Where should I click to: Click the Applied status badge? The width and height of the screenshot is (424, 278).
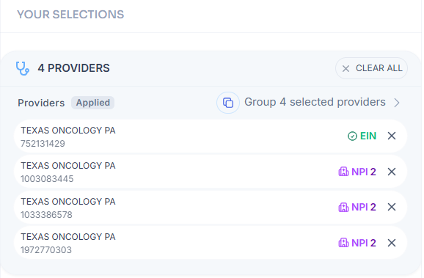(x=92, y=103)
